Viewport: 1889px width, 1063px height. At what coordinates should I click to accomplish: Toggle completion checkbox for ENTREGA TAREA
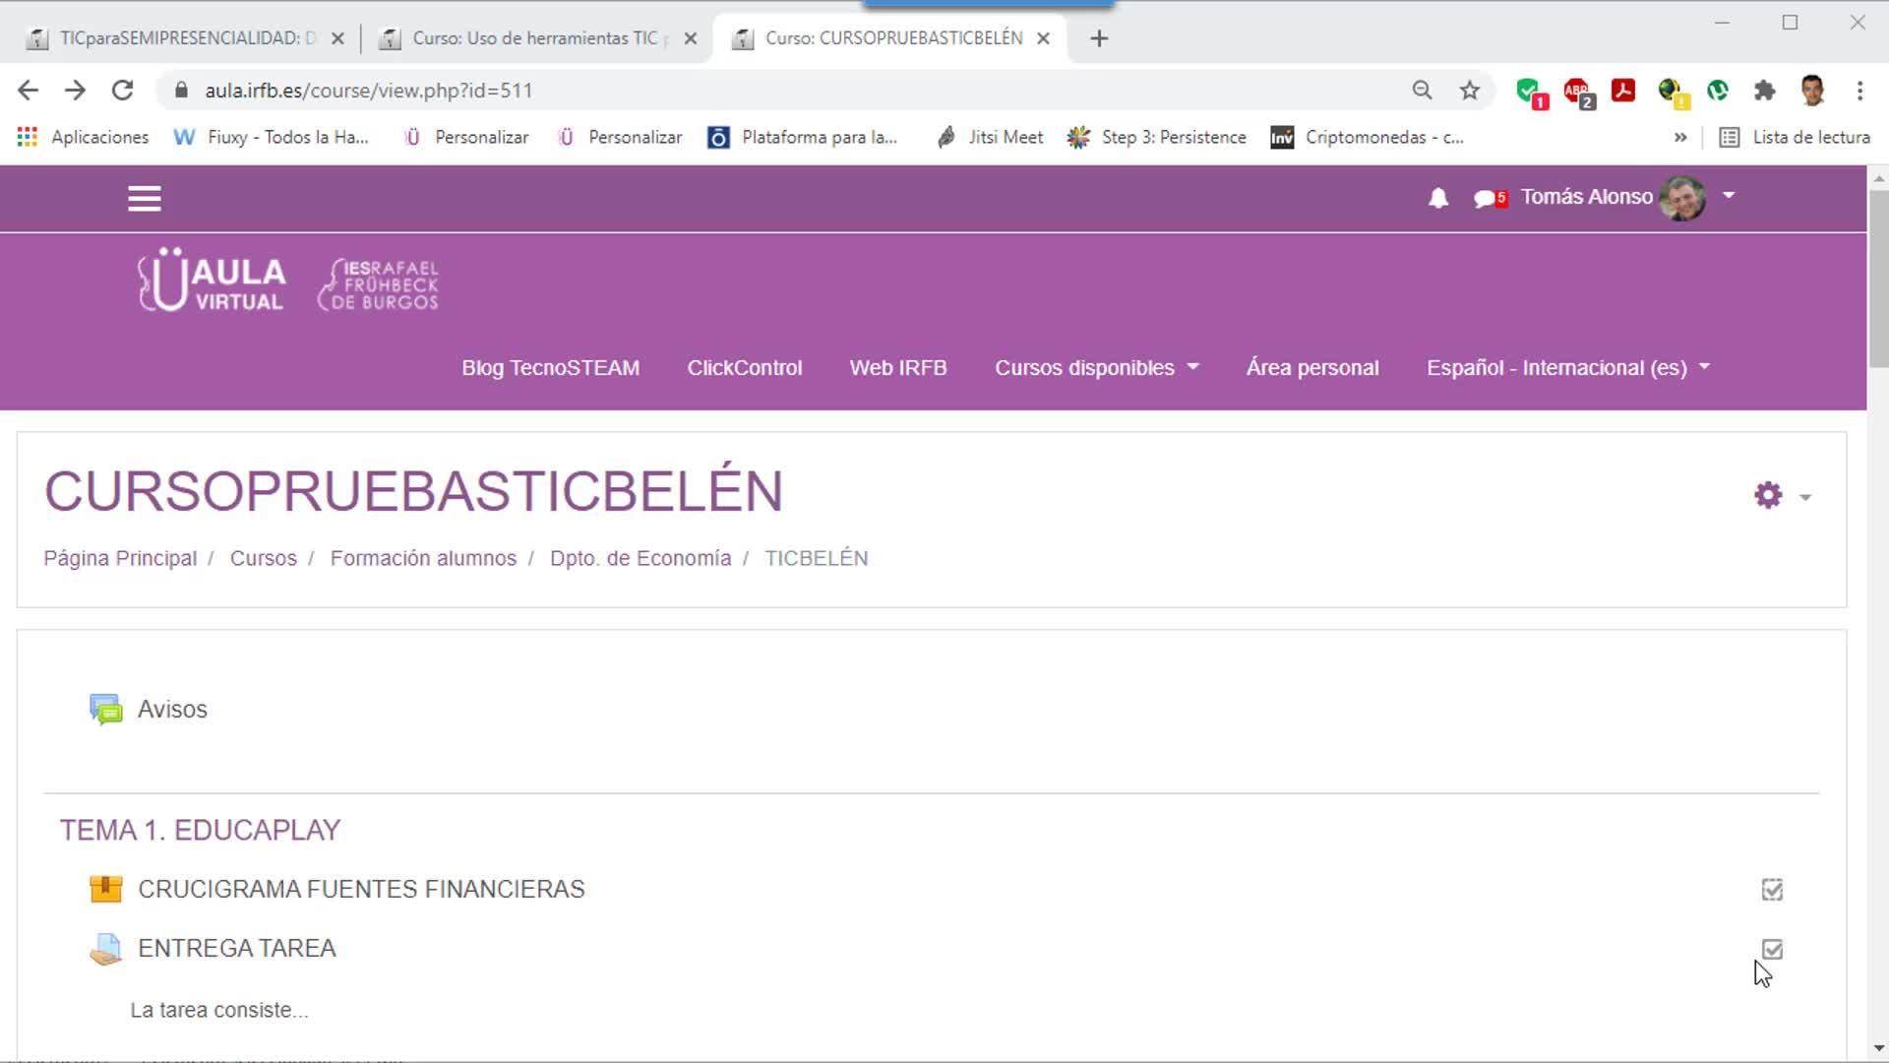click(1772, 950)
